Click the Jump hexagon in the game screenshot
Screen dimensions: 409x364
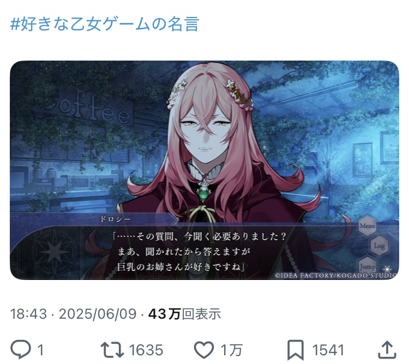tap(367, 266)
